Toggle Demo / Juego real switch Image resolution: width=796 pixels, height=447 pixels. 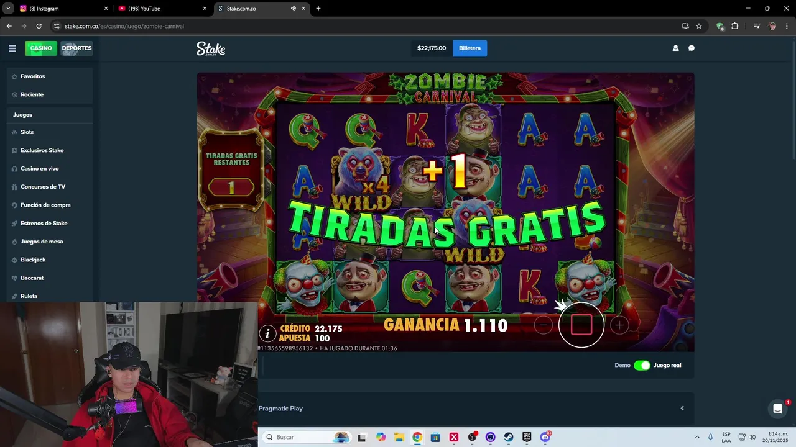click(x=642, y=365)
